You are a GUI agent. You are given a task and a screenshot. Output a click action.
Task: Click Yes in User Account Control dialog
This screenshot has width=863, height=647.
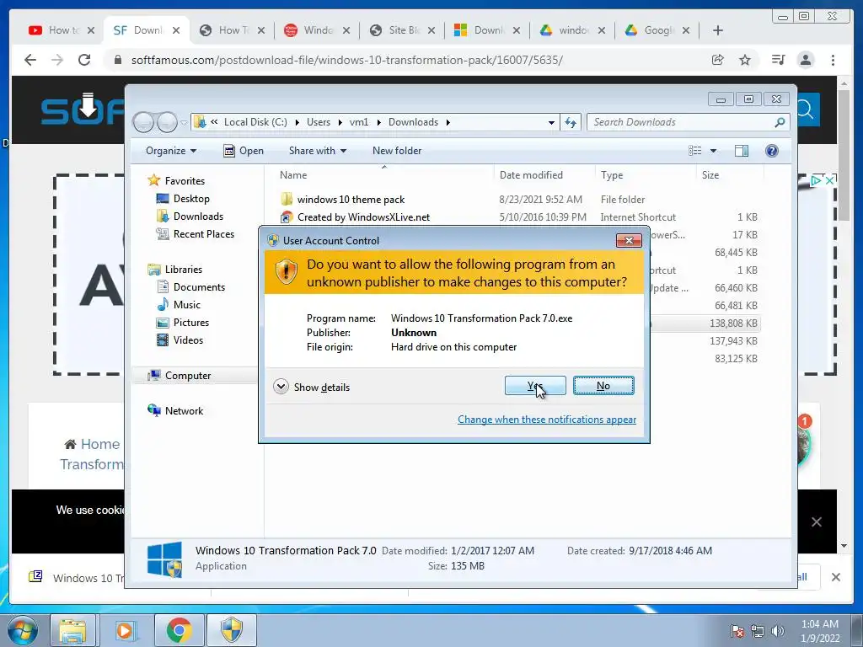tap(535, 386)
